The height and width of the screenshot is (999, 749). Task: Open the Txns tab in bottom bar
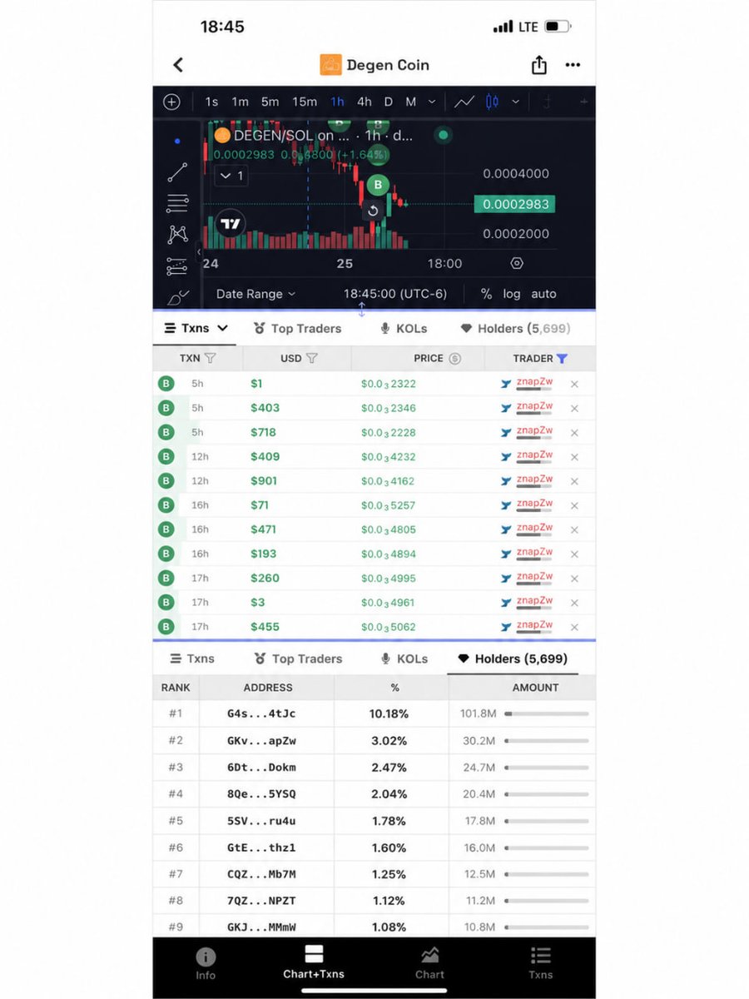pos(540,963)
